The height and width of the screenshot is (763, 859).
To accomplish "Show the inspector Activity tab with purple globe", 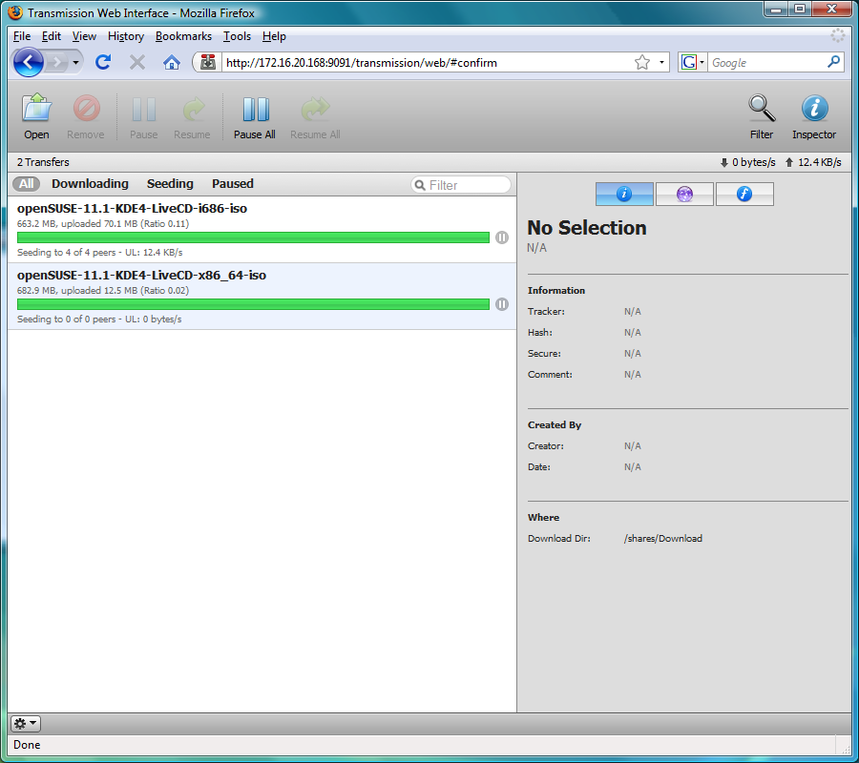I will click(x=684, y=194).
